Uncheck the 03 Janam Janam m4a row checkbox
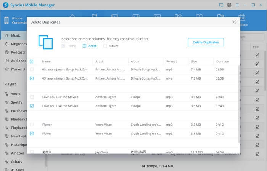Viewport: 267px width, 171px height. tap(32, 78)
